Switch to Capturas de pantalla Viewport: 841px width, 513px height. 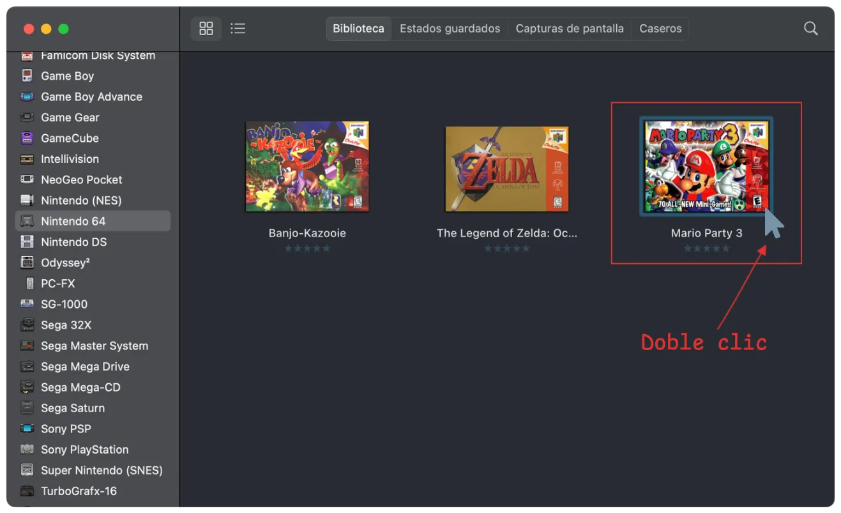(x=570, y=28)
